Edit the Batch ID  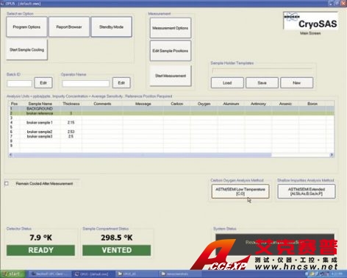[43, 83]
